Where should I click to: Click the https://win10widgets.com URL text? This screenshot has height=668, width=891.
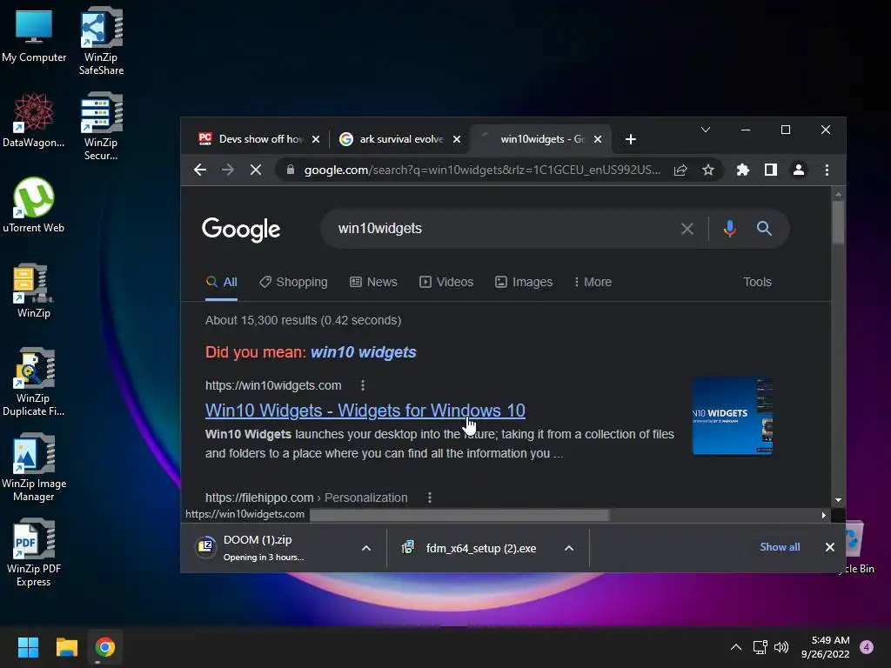point(273,385)
